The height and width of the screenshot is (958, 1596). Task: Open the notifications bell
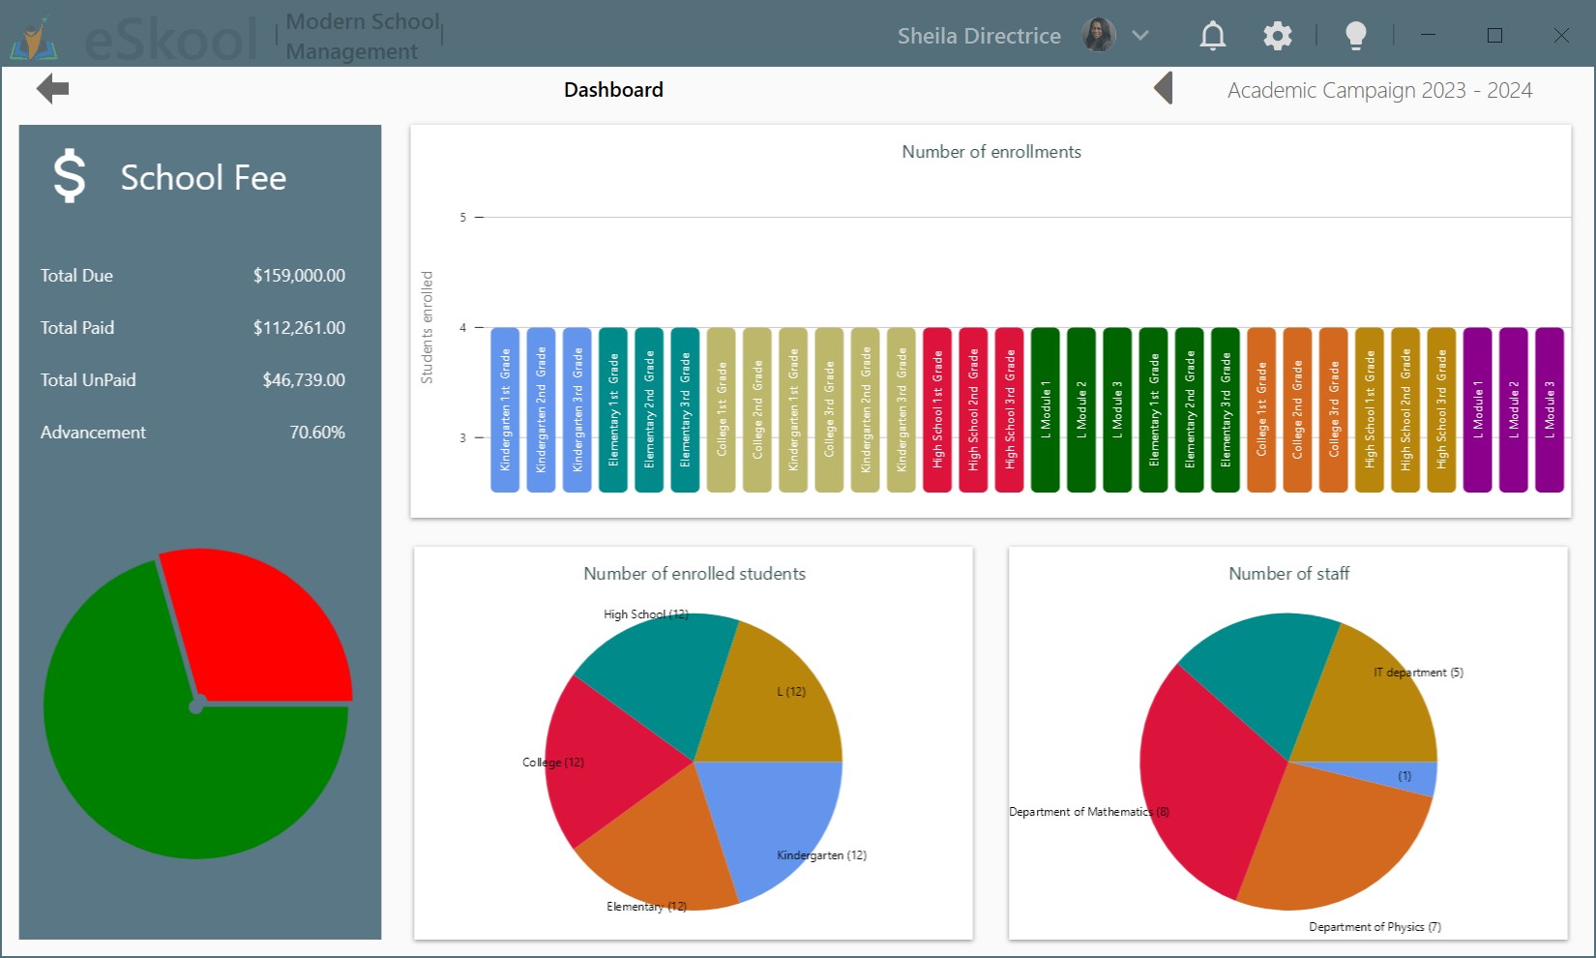click(x=1212, y=36)
